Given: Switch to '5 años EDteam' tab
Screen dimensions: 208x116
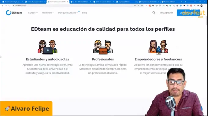Looking at the screenshot, I should pyautogui.click(x=80, y=2).
